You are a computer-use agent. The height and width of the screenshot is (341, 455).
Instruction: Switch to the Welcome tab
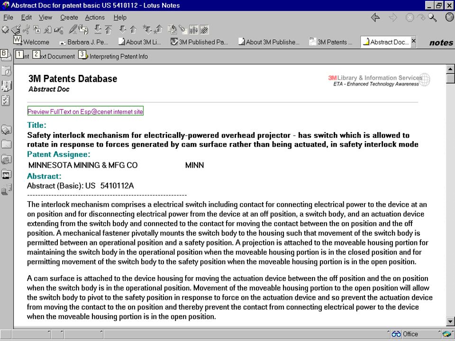(x=32, y=42)
